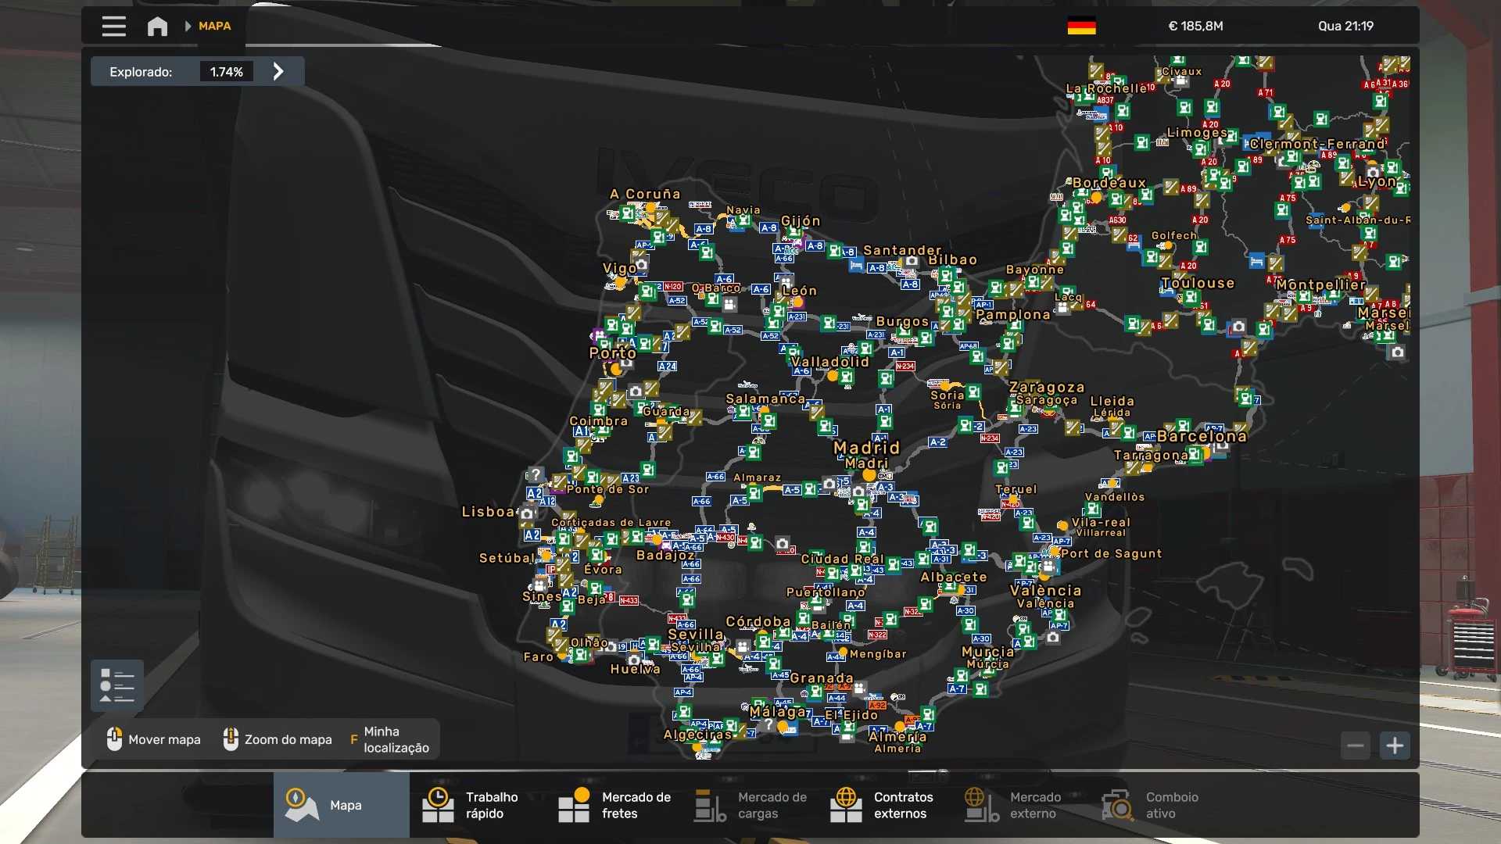This screenshot has height=844, width=1501.
Task: Click the Explorado 1.74% value field
Action: [x=226, y=72]
